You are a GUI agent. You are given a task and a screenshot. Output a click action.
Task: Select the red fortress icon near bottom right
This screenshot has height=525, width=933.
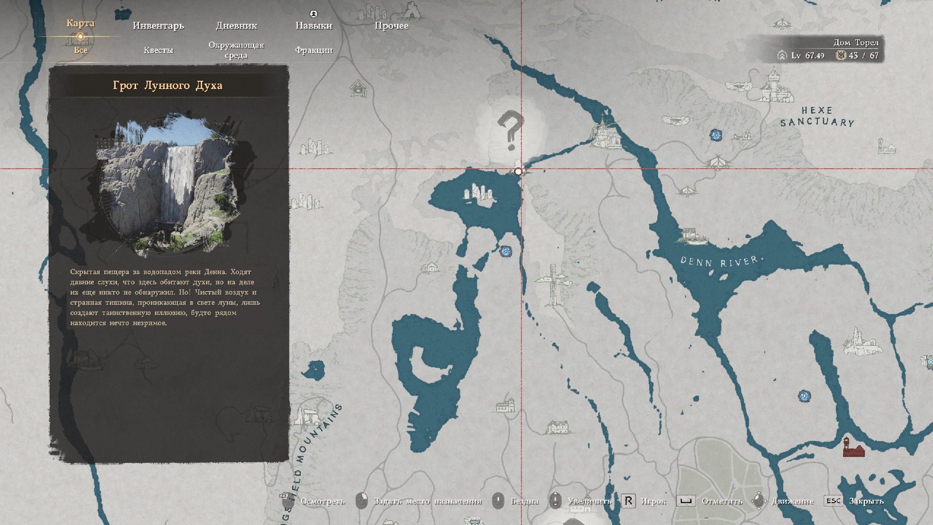[x=853, y=448]
